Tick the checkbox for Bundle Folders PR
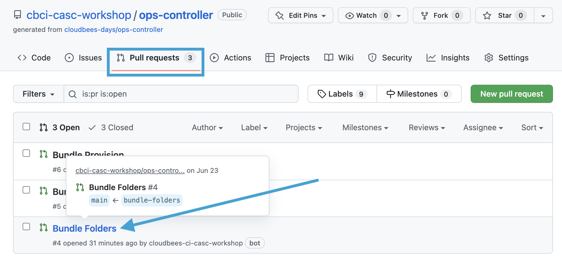Viewport: 562px width, 261px height. coord(26,227)
